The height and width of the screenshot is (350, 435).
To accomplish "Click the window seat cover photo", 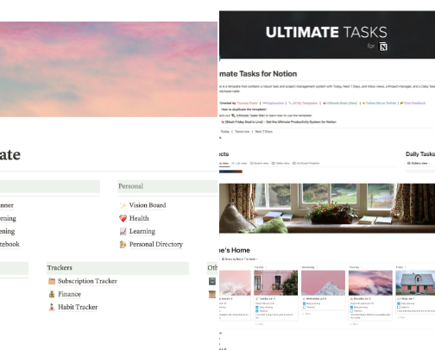I will click(327, 208).
